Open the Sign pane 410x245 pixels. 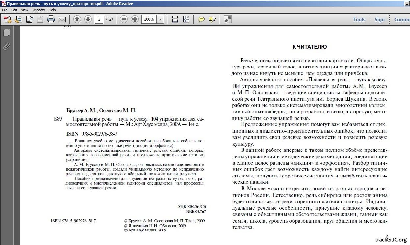[x=379, y=19]
